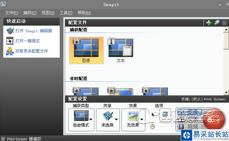229x141 pixels.
Task: Expand the 共享 dropdown arrow
Action: pyautogui.click(x=116, y=119)
